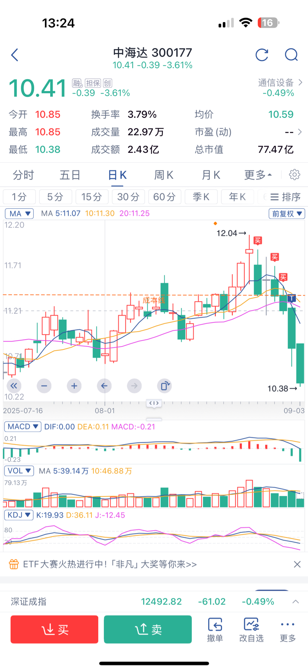Image resolution: width=308 pixels, height=671 pixels.
Task: Rotate chart to landscape view
Action: pyautogui.click(x=164, y=386)
